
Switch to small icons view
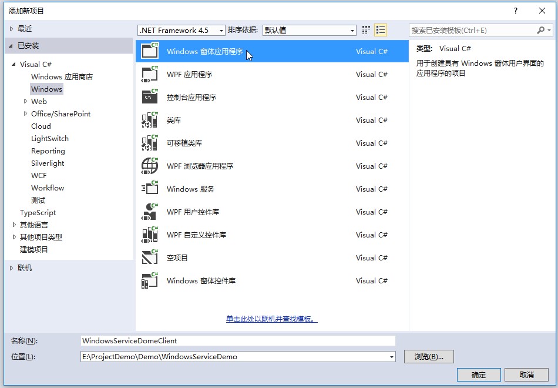coord(367,30)
